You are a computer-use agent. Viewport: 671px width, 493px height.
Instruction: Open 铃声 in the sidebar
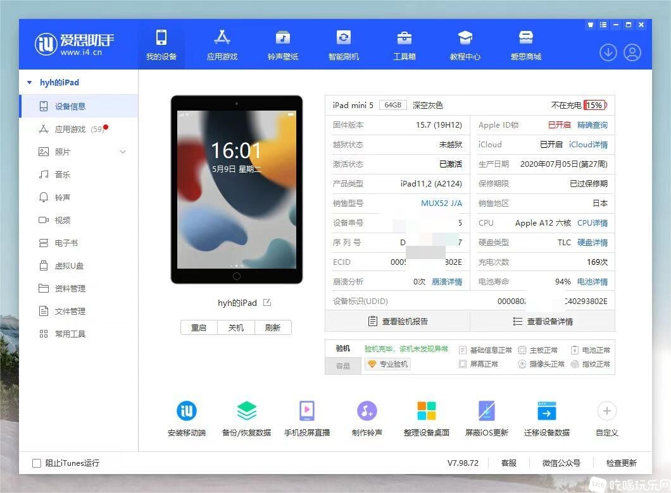(78, 197)
